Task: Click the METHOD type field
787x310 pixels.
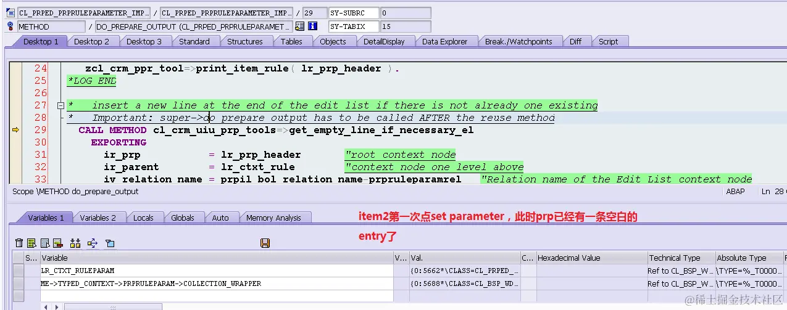Action: [x=51, y=27]
